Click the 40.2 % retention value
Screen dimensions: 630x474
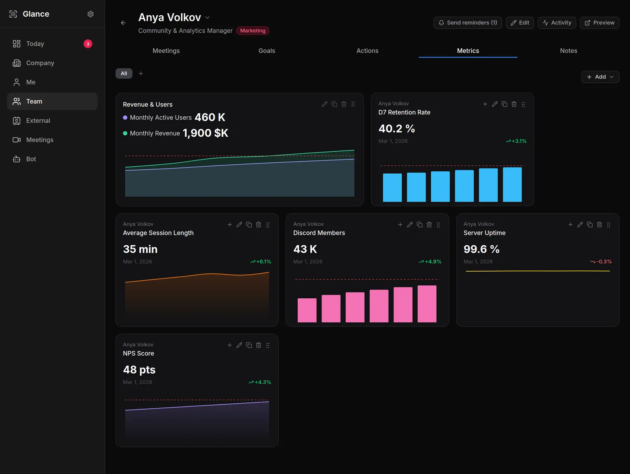pos(397,129)
